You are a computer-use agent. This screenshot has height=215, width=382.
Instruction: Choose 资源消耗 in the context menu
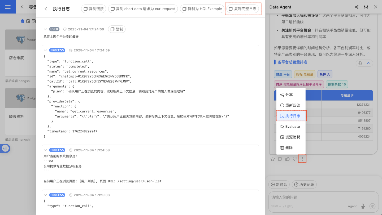(291, 137)
